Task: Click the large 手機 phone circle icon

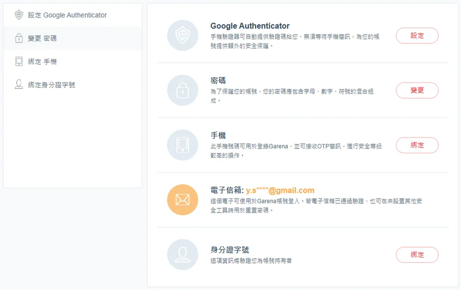Action: (x=182, y=145)
